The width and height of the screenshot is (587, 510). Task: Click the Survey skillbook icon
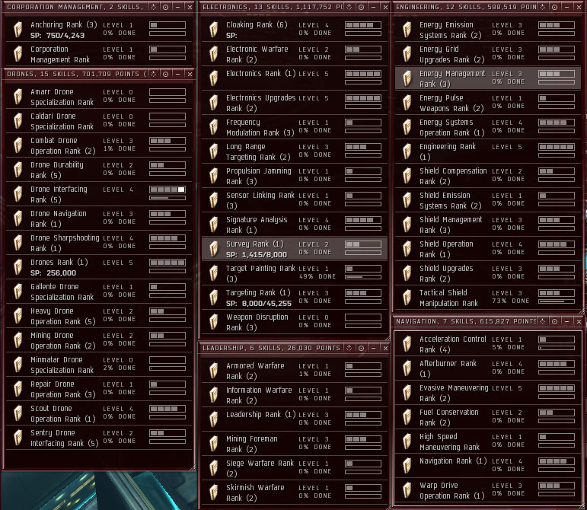pyautogui.click(x=213, y=248)
